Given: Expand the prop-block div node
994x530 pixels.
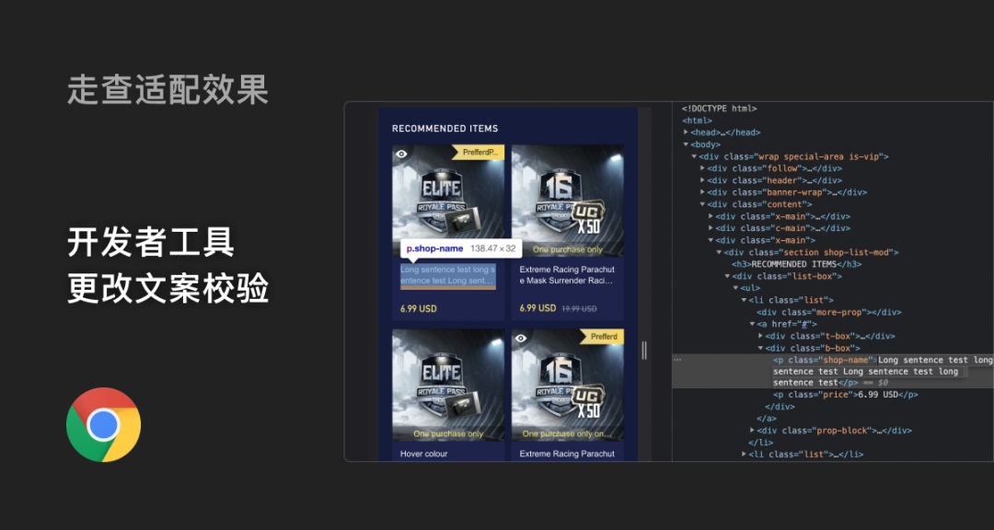Looking at the screenshot, I should click(752, 431).
